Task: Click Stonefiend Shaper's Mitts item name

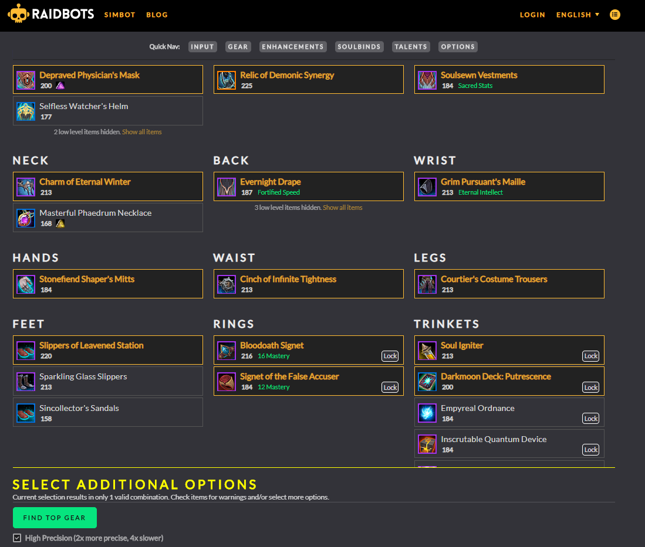Action: [87, 279]
